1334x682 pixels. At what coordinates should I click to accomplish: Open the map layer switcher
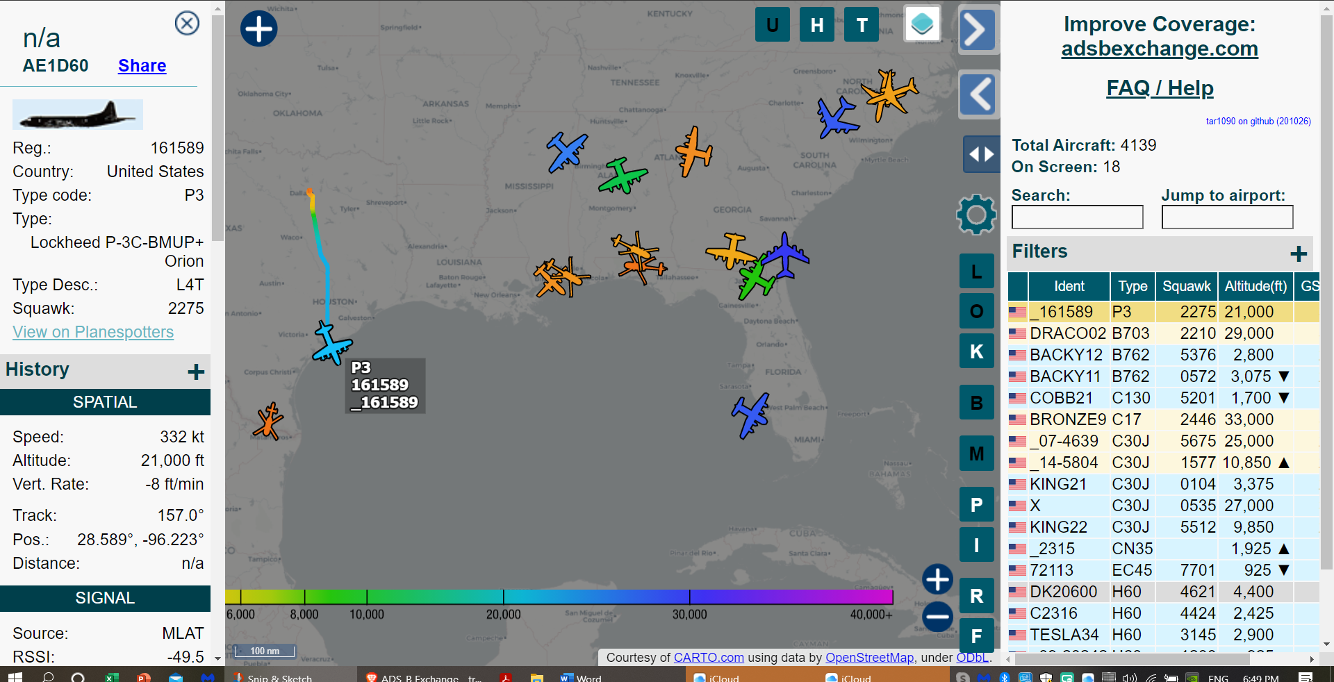tap(922, 24)
